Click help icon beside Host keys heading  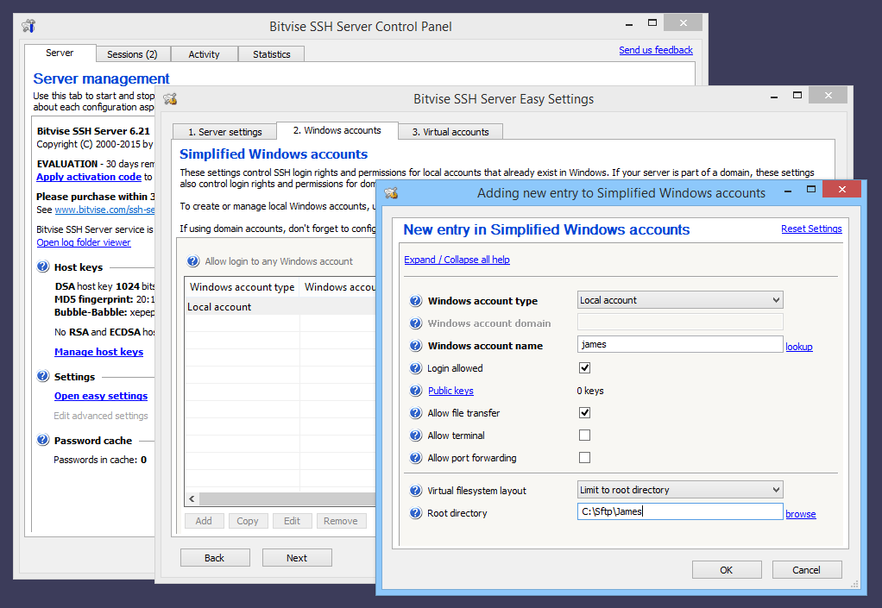[x=43, y=267]
